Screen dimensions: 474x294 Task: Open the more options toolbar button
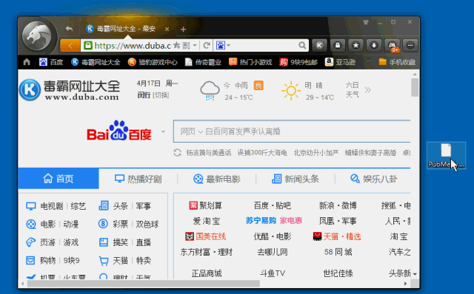(410, 46)
